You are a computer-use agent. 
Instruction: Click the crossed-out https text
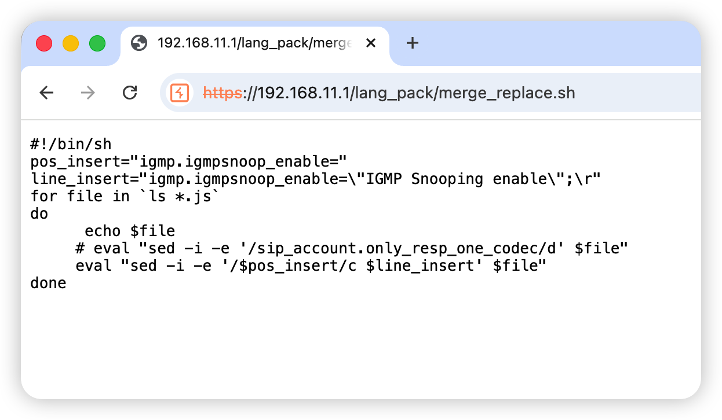point(223,93)
